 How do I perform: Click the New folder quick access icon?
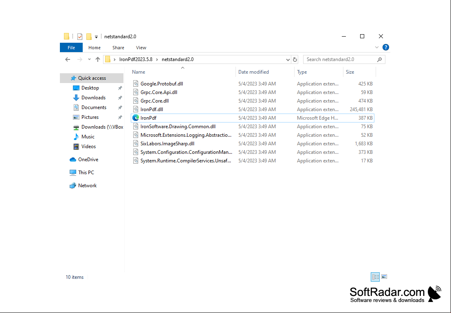tap(89, 37)
